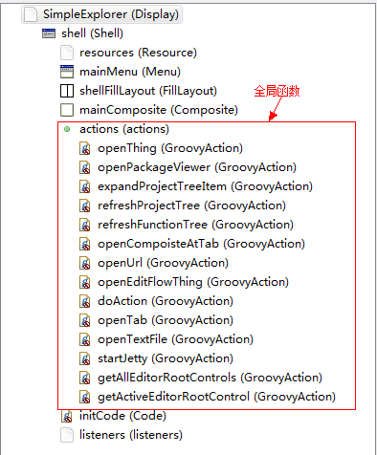This screenshot has height=455, width=377.
Task: Select openCompoisteAtTab (GroovyAction)
Action: click(201, 244)
